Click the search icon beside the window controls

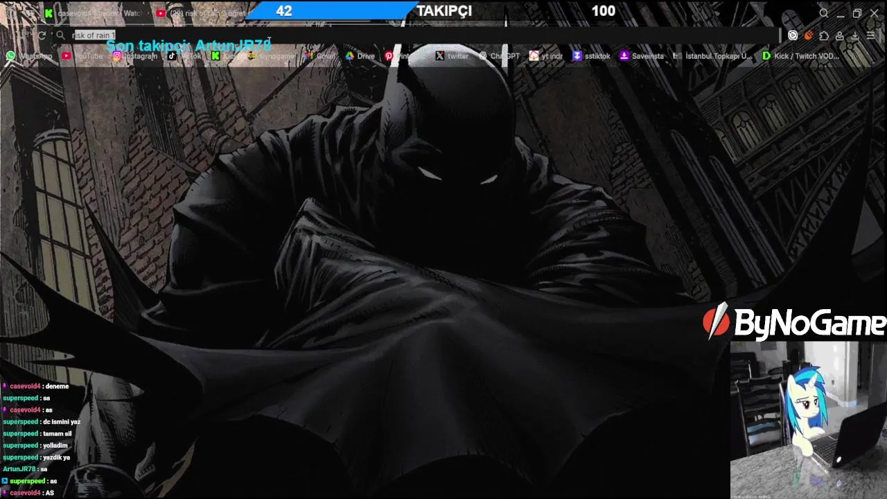(x=823, y=13)
